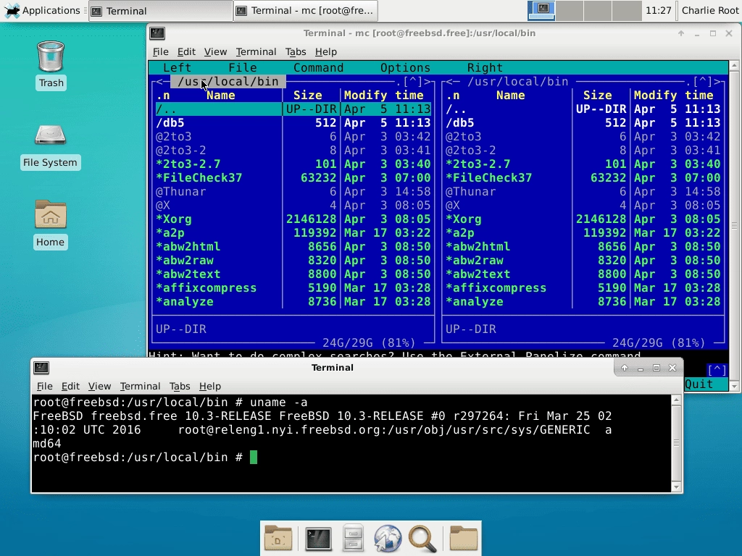
Task: Open Edit menu in mc Terminal window
Action: (186, 51)
